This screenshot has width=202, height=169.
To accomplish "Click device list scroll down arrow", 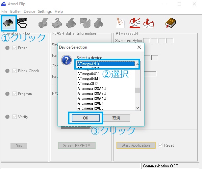I will (x=138, y=108).
